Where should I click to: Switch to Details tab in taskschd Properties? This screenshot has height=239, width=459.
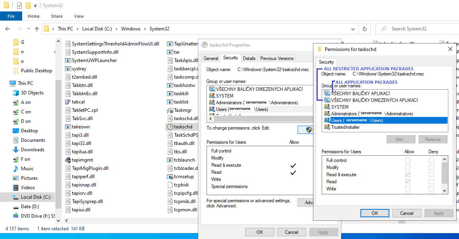point(249,58)
